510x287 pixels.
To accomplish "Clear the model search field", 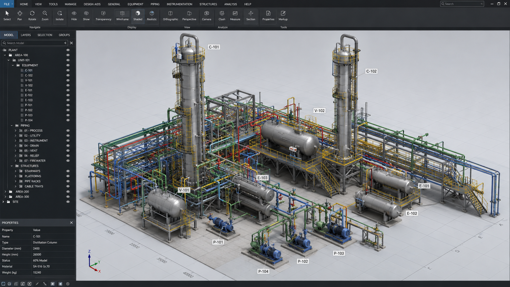I will click(x=71, y=43).
